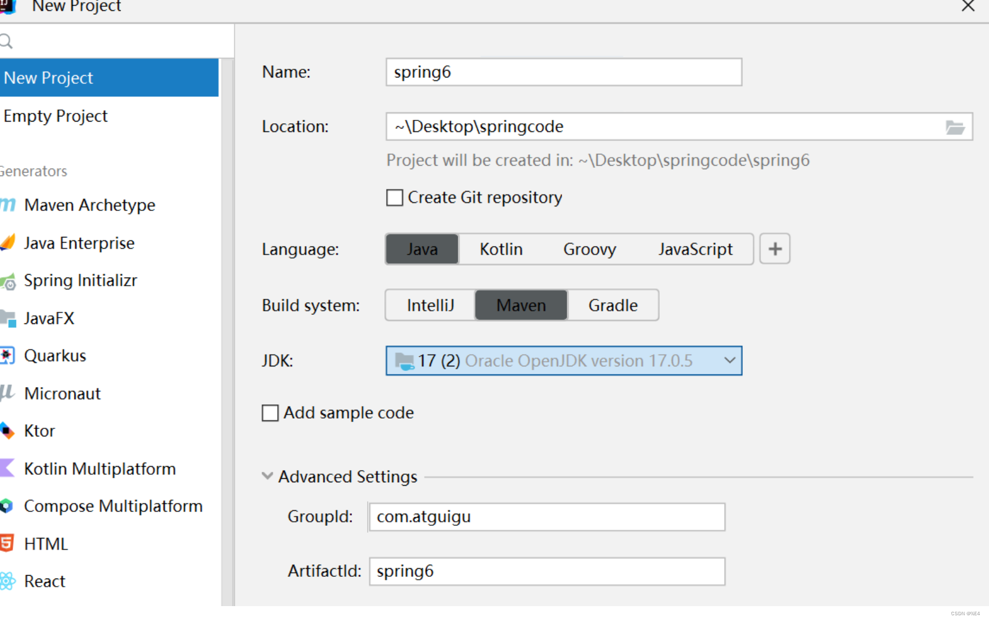The width and height of the screenshot is (989, 621).
Task: Browse for location with folder icon
Action: [955, 127]
